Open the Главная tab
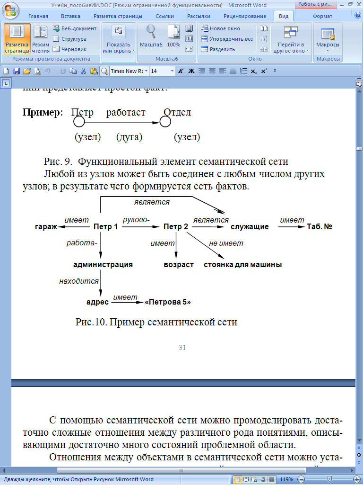Screen dimensions: 363x485 click(38, 16)
